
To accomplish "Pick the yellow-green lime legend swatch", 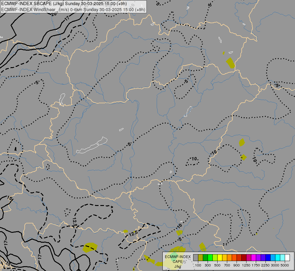I will [x=215, y=257].
